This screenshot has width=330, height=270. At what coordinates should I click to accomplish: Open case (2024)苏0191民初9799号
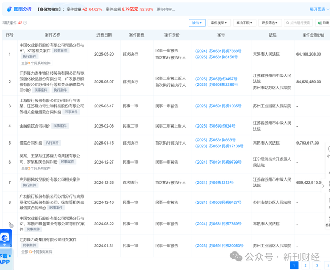point(218,162)
